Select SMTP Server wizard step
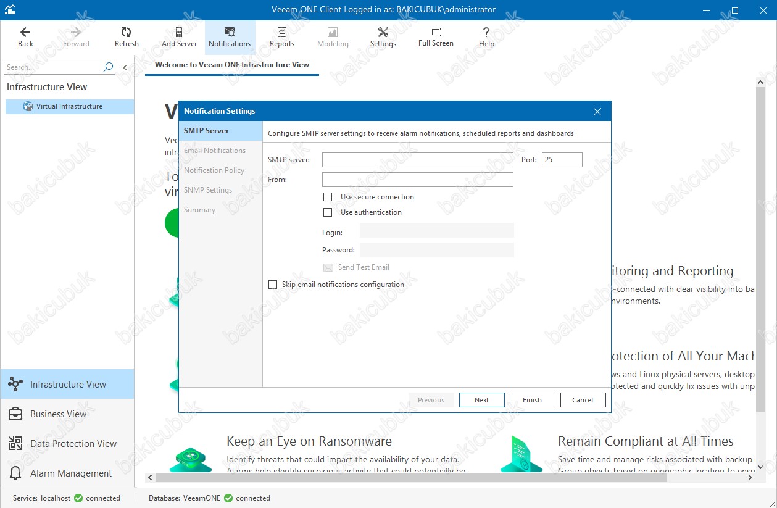777x508 pixels. coord(220,131)
